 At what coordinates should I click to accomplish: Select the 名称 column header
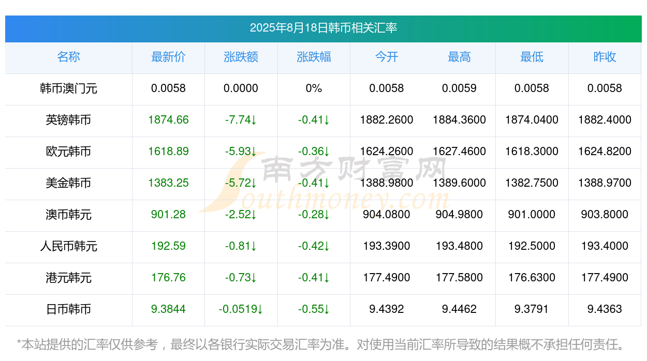coord(68,57)
